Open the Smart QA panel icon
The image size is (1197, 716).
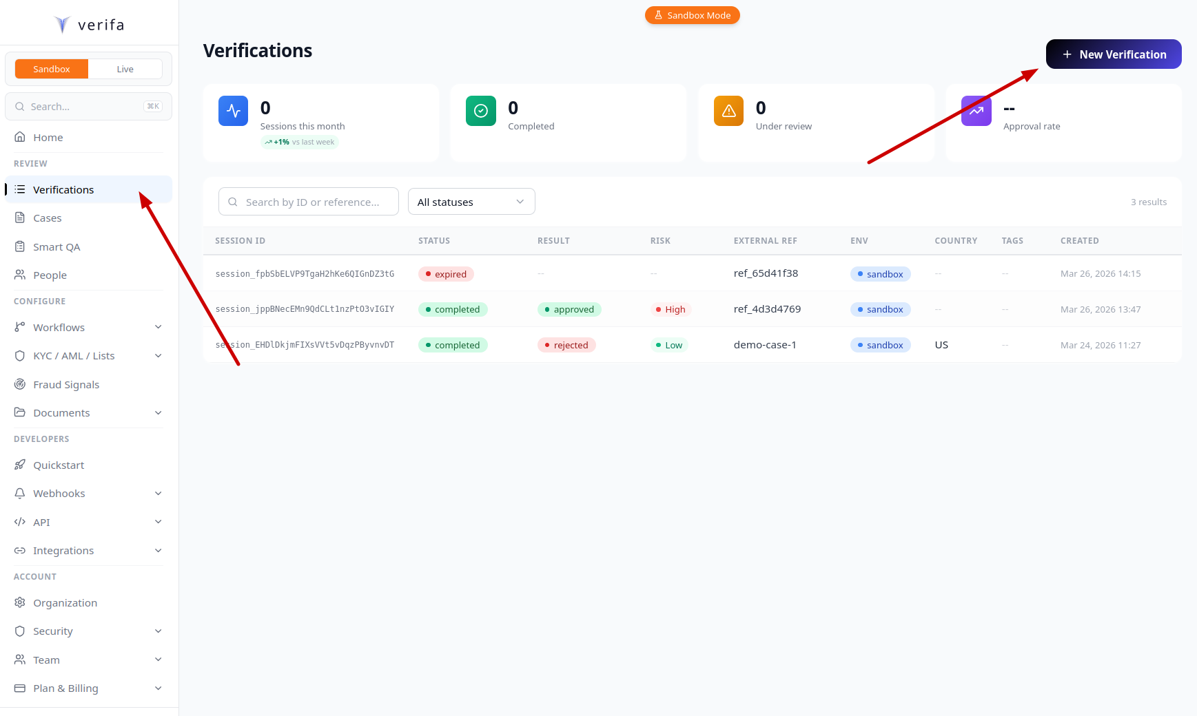click(x=21, y=246)
